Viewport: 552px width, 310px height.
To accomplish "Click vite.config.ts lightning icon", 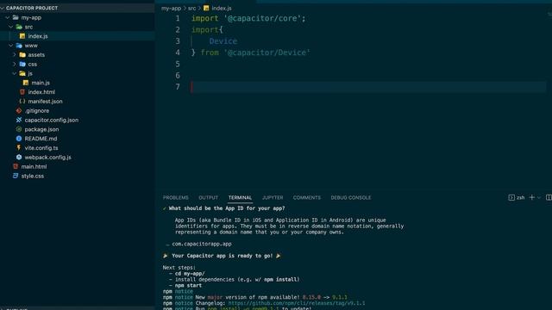I will point(19,147).
